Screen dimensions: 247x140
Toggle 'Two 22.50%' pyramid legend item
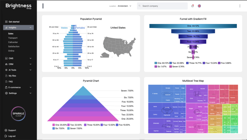coord(74,125)
